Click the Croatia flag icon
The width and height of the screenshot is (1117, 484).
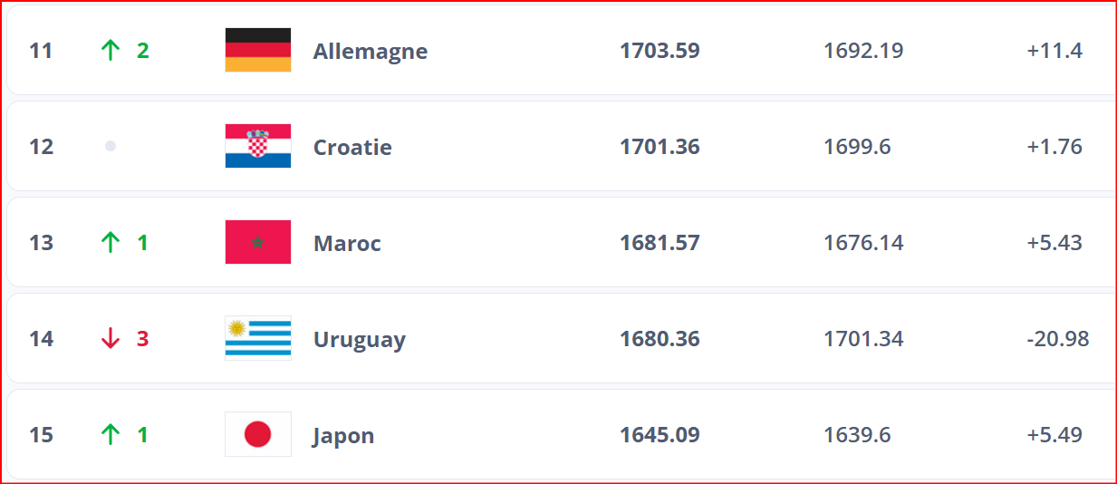(x=258, y=146)
